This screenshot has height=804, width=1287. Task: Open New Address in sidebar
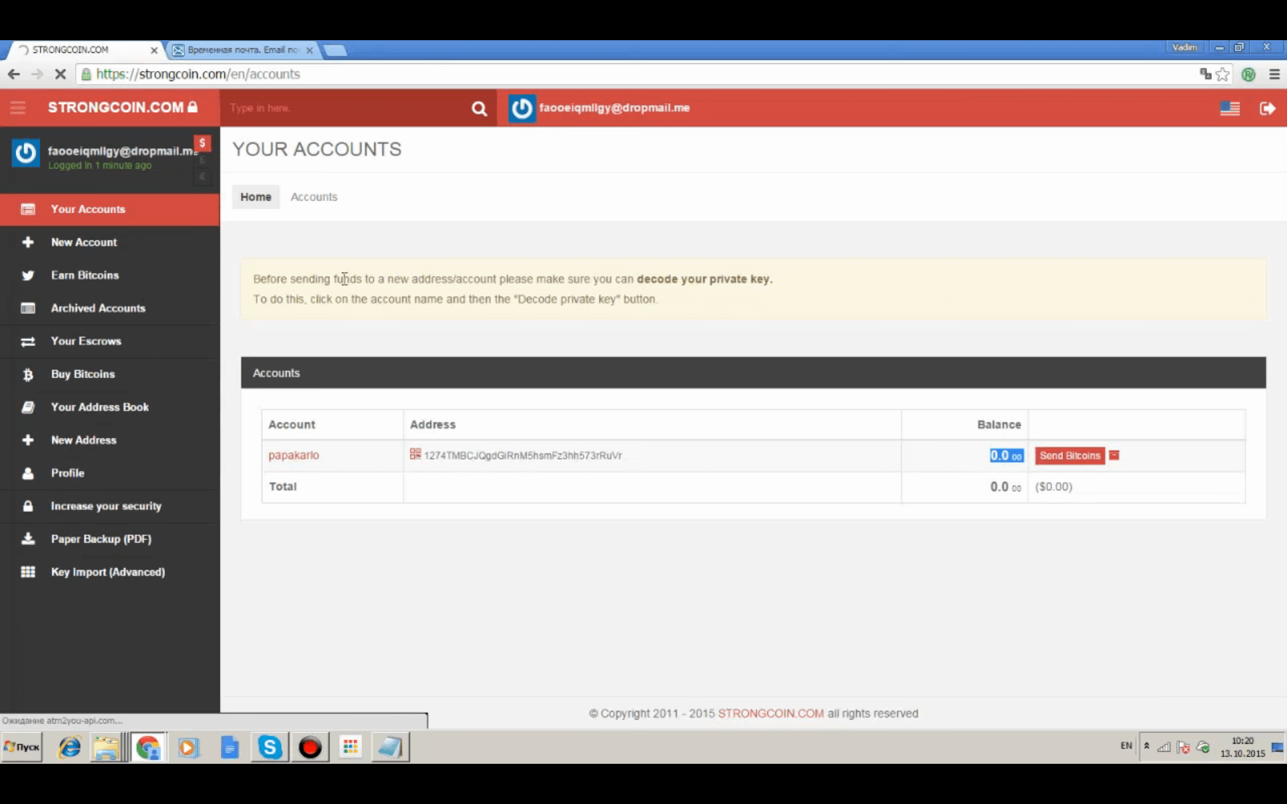click(110, 440)
